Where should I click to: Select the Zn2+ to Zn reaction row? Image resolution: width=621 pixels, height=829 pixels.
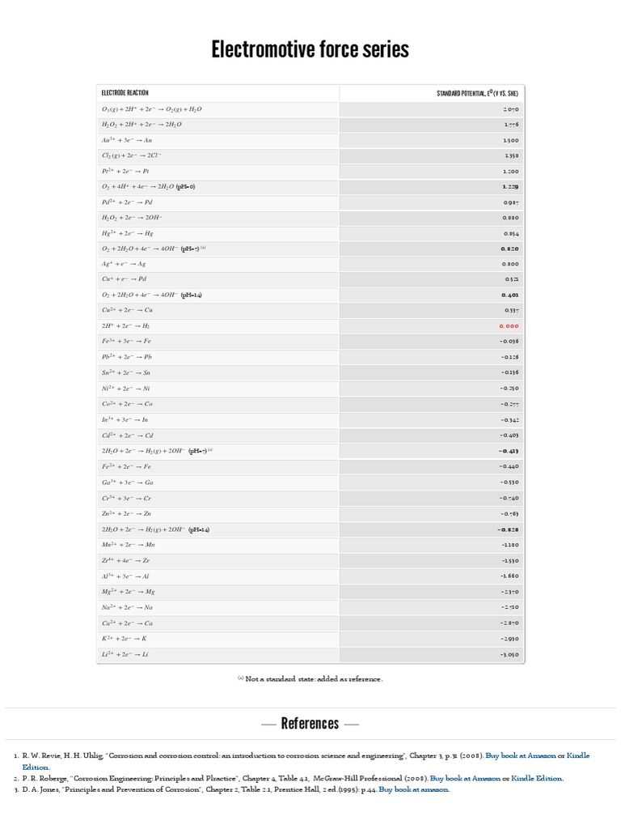point(310,514)
